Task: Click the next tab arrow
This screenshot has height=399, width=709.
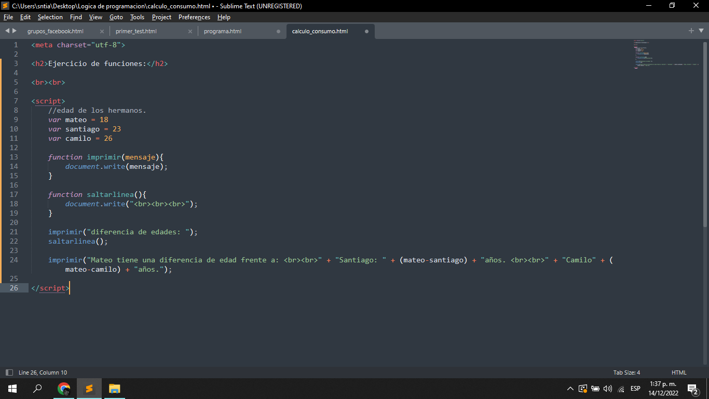Action: coord(15,31)
